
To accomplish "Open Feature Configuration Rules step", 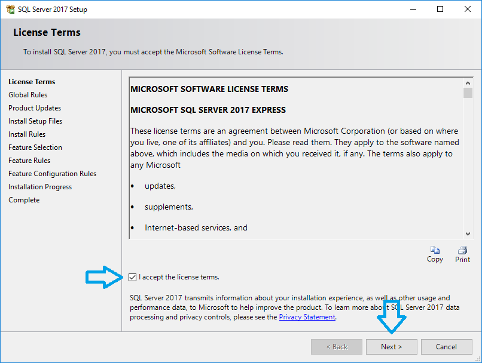I will click(x=52, y=174).
